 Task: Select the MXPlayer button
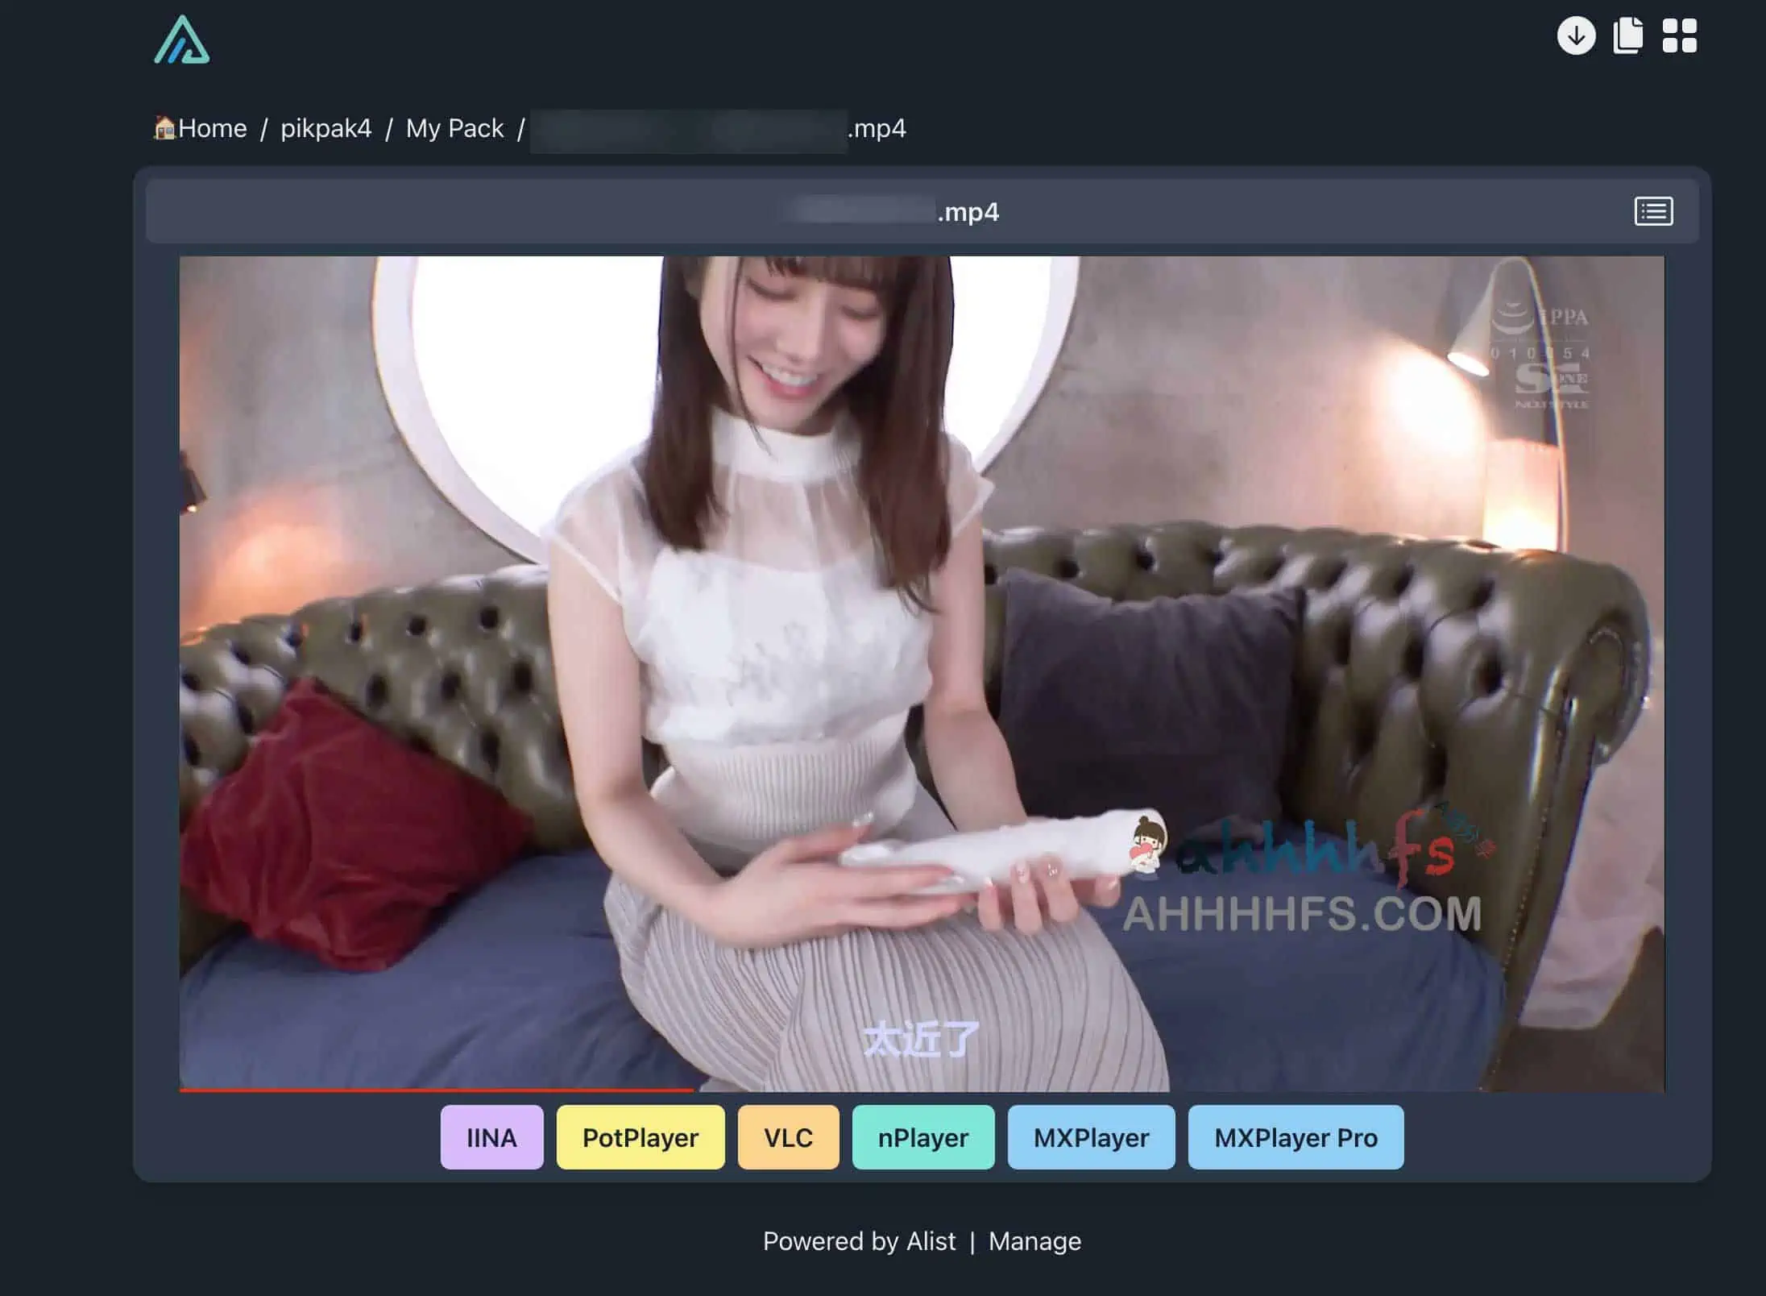pos(1091,1137)
